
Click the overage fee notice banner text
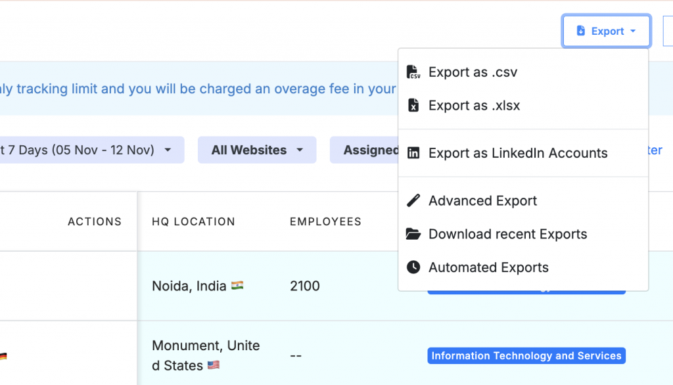(x=197, y=89)
